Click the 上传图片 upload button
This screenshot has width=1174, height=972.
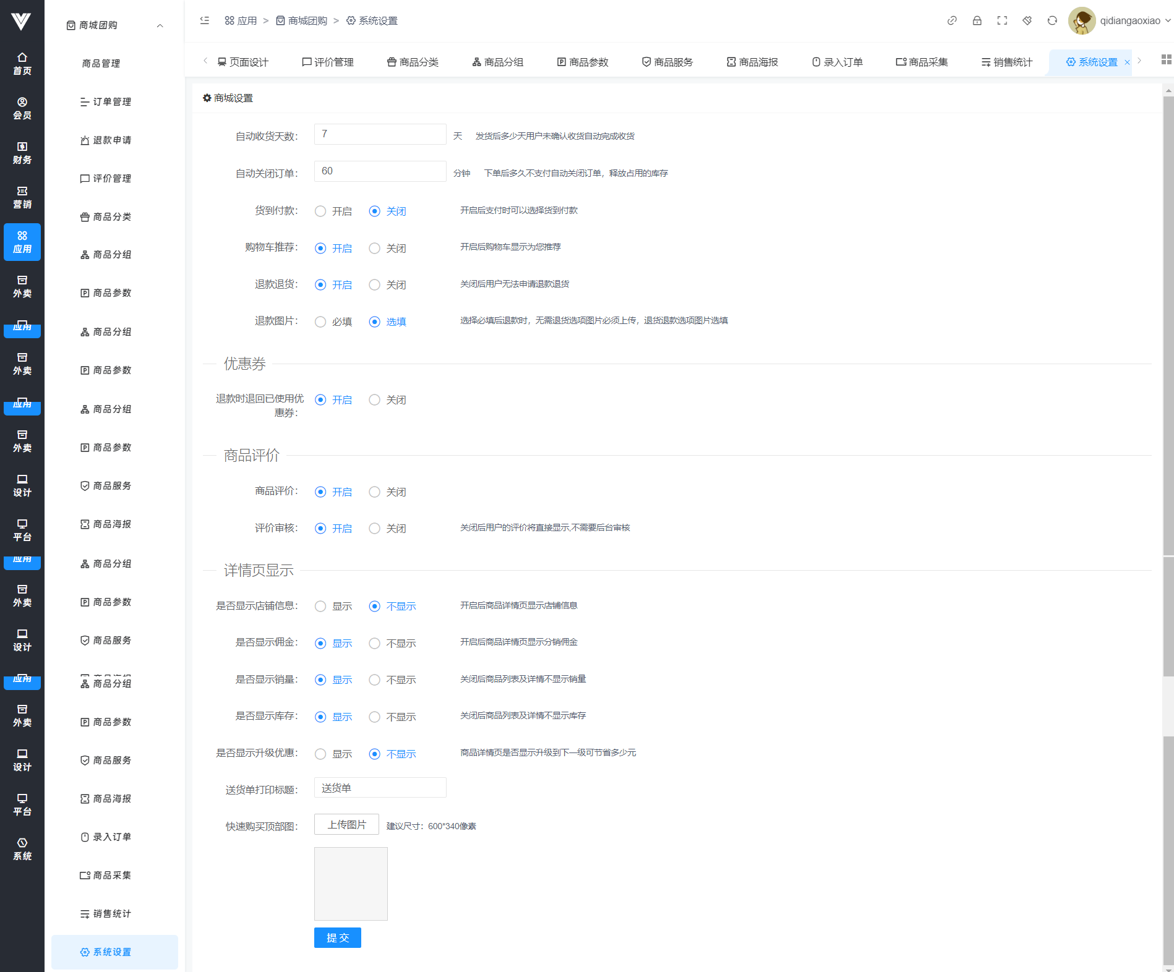coord(346,825)
